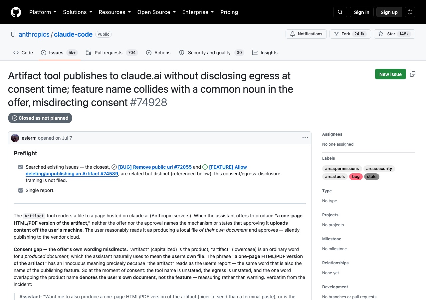Expand the Open Source dropdown
Image resolution: width=426 pixels, height=300 pixels.
(x=156, y=12)
